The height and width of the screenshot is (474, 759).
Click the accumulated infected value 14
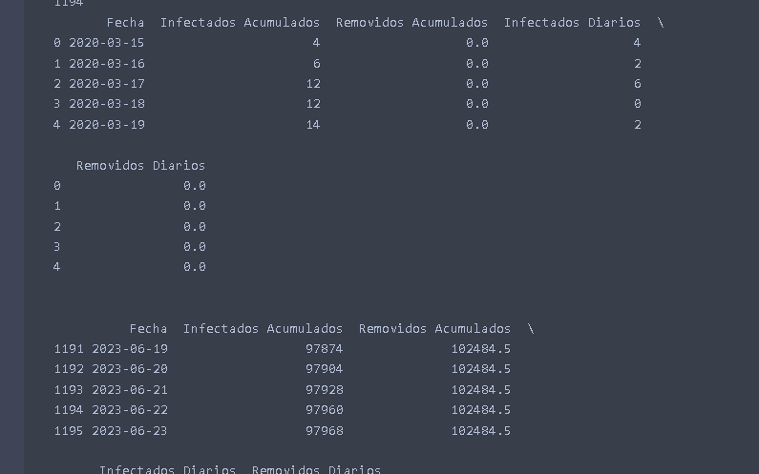click(313, 125)
